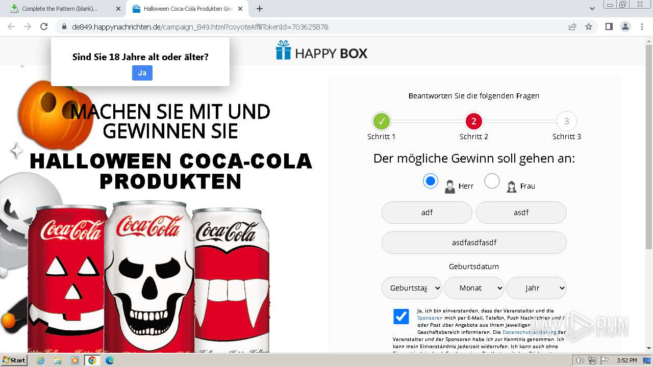Click the Schritt 3 circle
Viewport: 653px width, 367px height.
click(x=566, y=121)
